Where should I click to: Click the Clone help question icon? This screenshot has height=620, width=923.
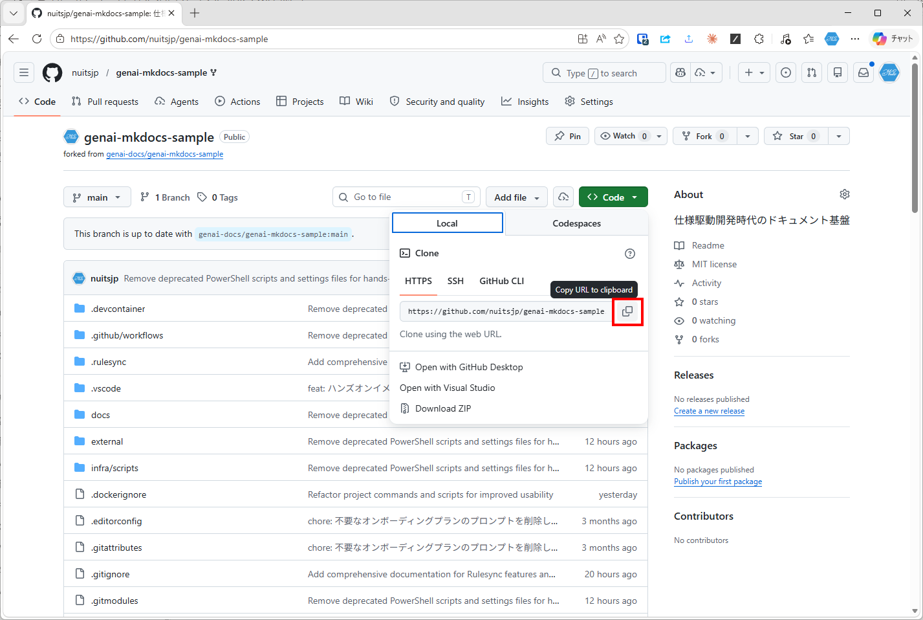[x=629, y=254]
